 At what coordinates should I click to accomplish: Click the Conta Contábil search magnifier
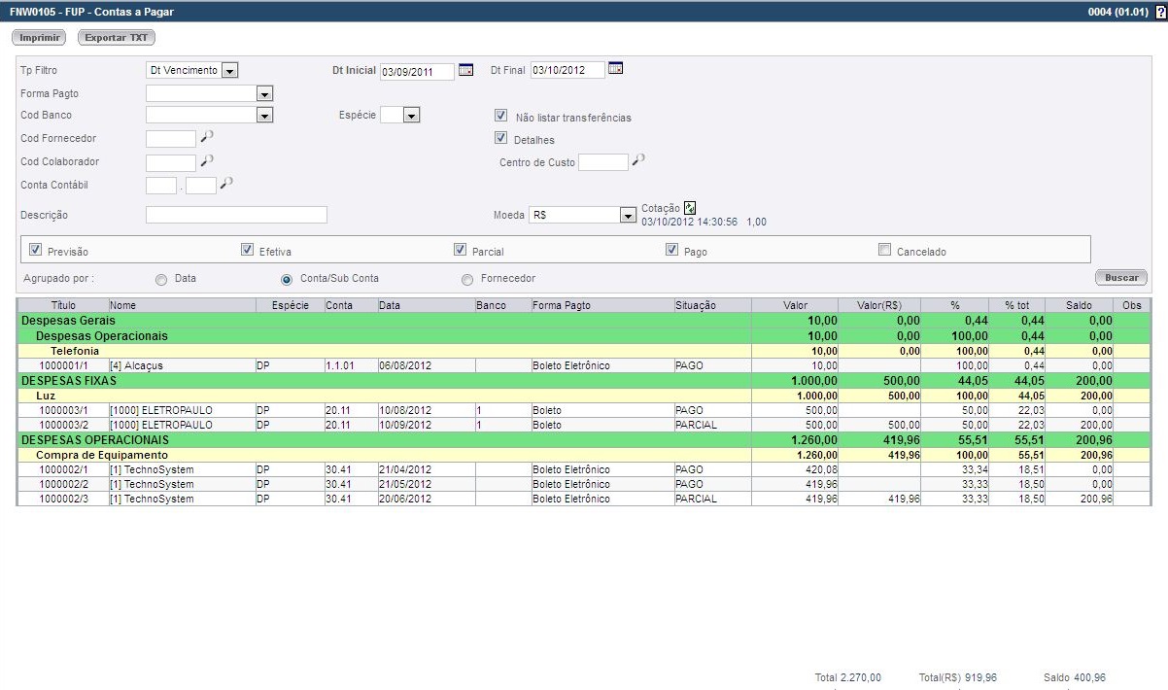226,184
